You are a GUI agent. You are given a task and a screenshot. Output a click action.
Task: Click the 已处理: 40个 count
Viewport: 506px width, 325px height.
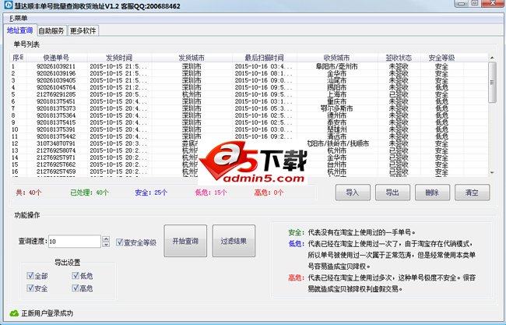click(90, 193)
